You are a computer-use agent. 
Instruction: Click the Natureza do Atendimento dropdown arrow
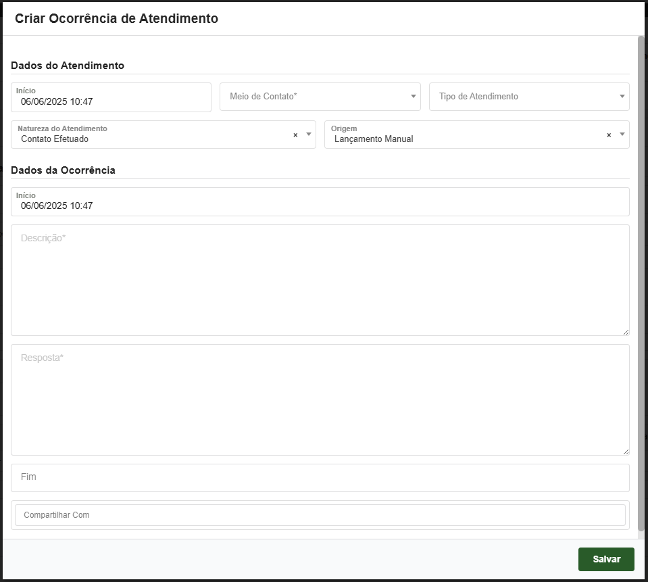[309, 135]
